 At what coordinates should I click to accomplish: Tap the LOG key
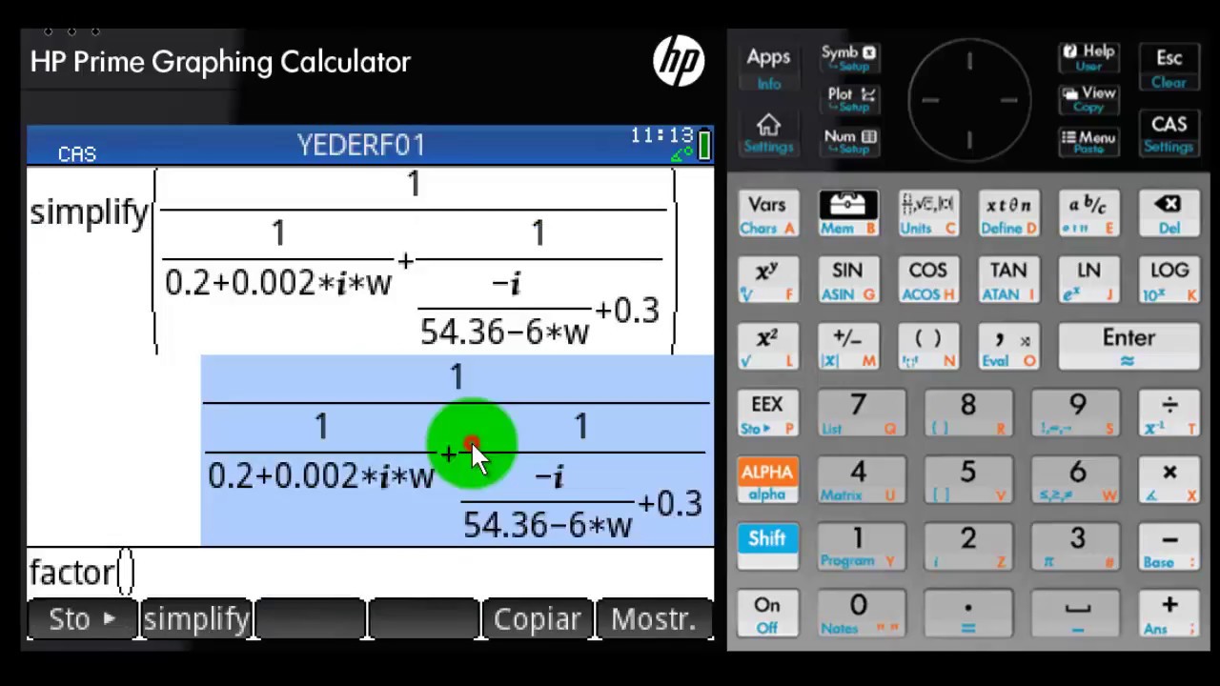coord(1169,281)
